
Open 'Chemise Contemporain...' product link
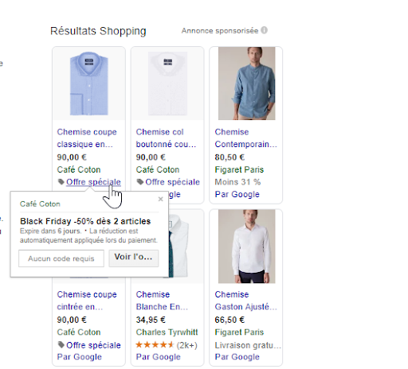(245, 138)
